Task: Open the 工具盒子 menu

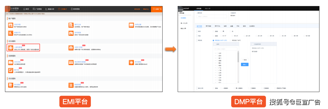Action: click(x=62, y=9)
